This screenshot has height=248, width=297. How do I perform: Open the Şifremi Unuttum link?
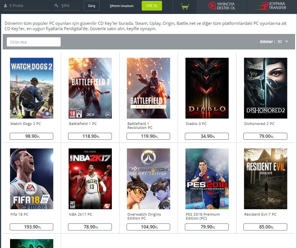(122, 6)
